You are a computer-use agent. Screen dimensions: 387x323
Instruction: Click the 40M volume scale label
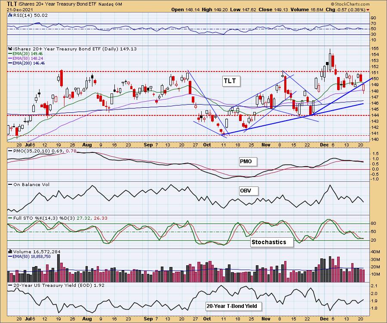375,252
